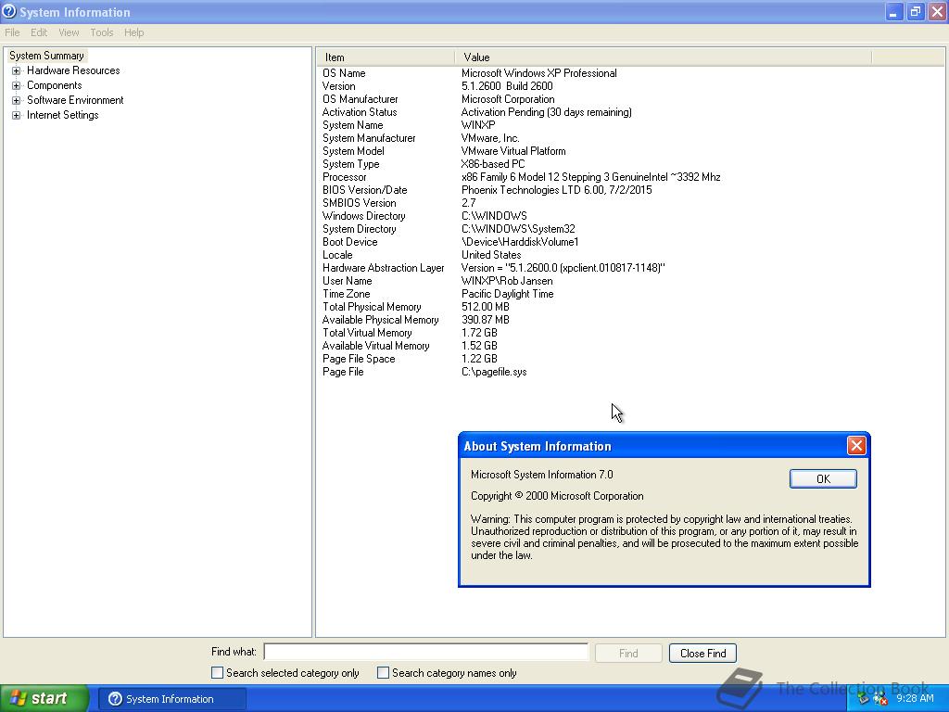
Task: Click OK in the About dialog
Action: click(x=823, y=479)
